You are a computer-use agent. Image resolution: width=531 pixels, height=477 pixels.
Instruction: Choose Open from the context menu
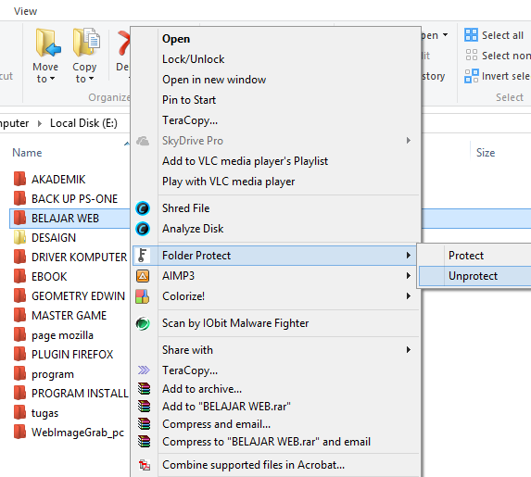(x=176, y=39)
